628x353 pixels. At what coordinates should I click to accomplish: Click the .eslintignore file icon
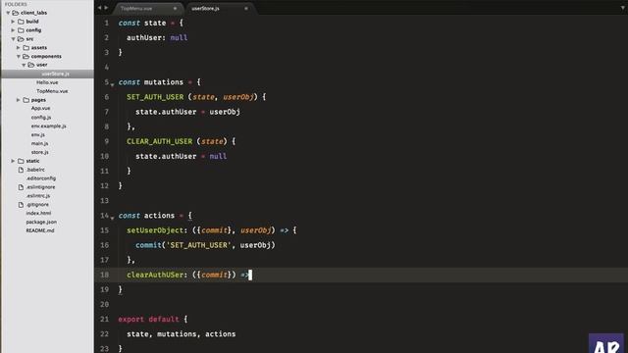21,187
